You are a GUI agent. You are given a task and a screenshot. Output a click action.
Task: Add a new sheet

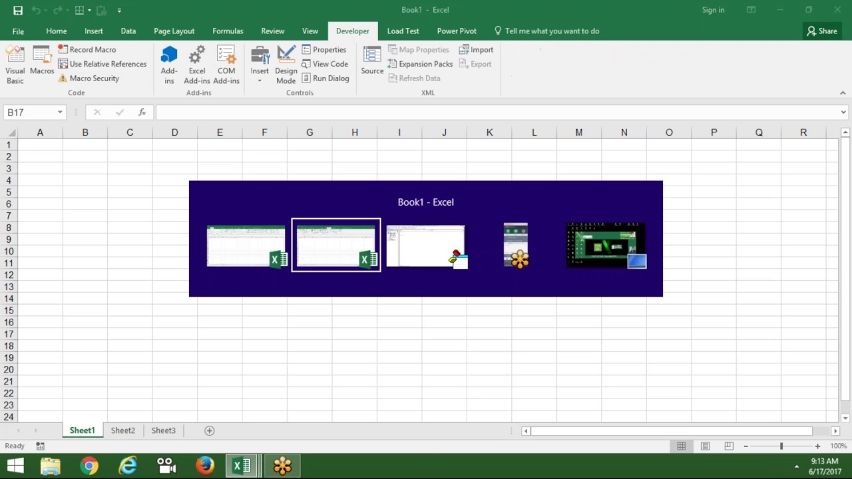(209, 430)
